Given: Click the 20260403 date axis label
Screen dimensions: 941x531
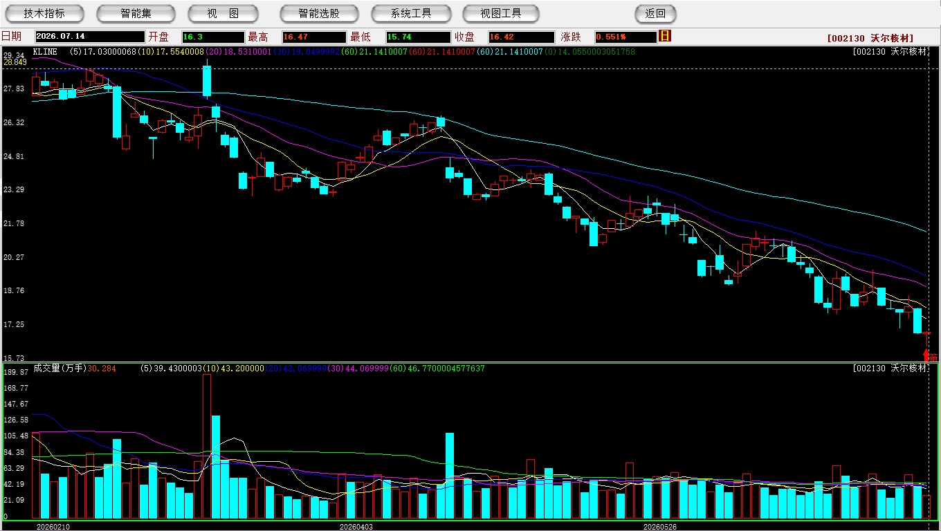Looking at the screenshot, I should point(356,527).
